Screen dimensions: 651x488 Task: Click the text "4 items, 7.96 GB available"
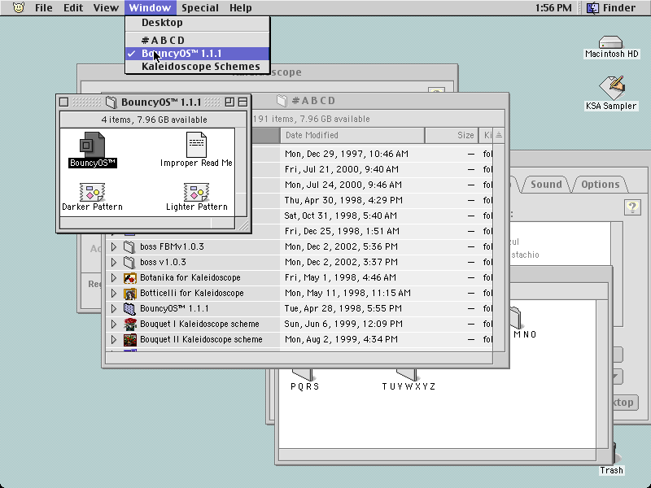coord(154,120)
